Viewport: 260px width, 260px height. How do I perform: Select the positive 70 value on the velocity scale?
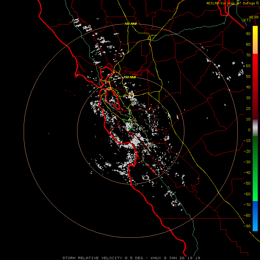coord(248,55)
